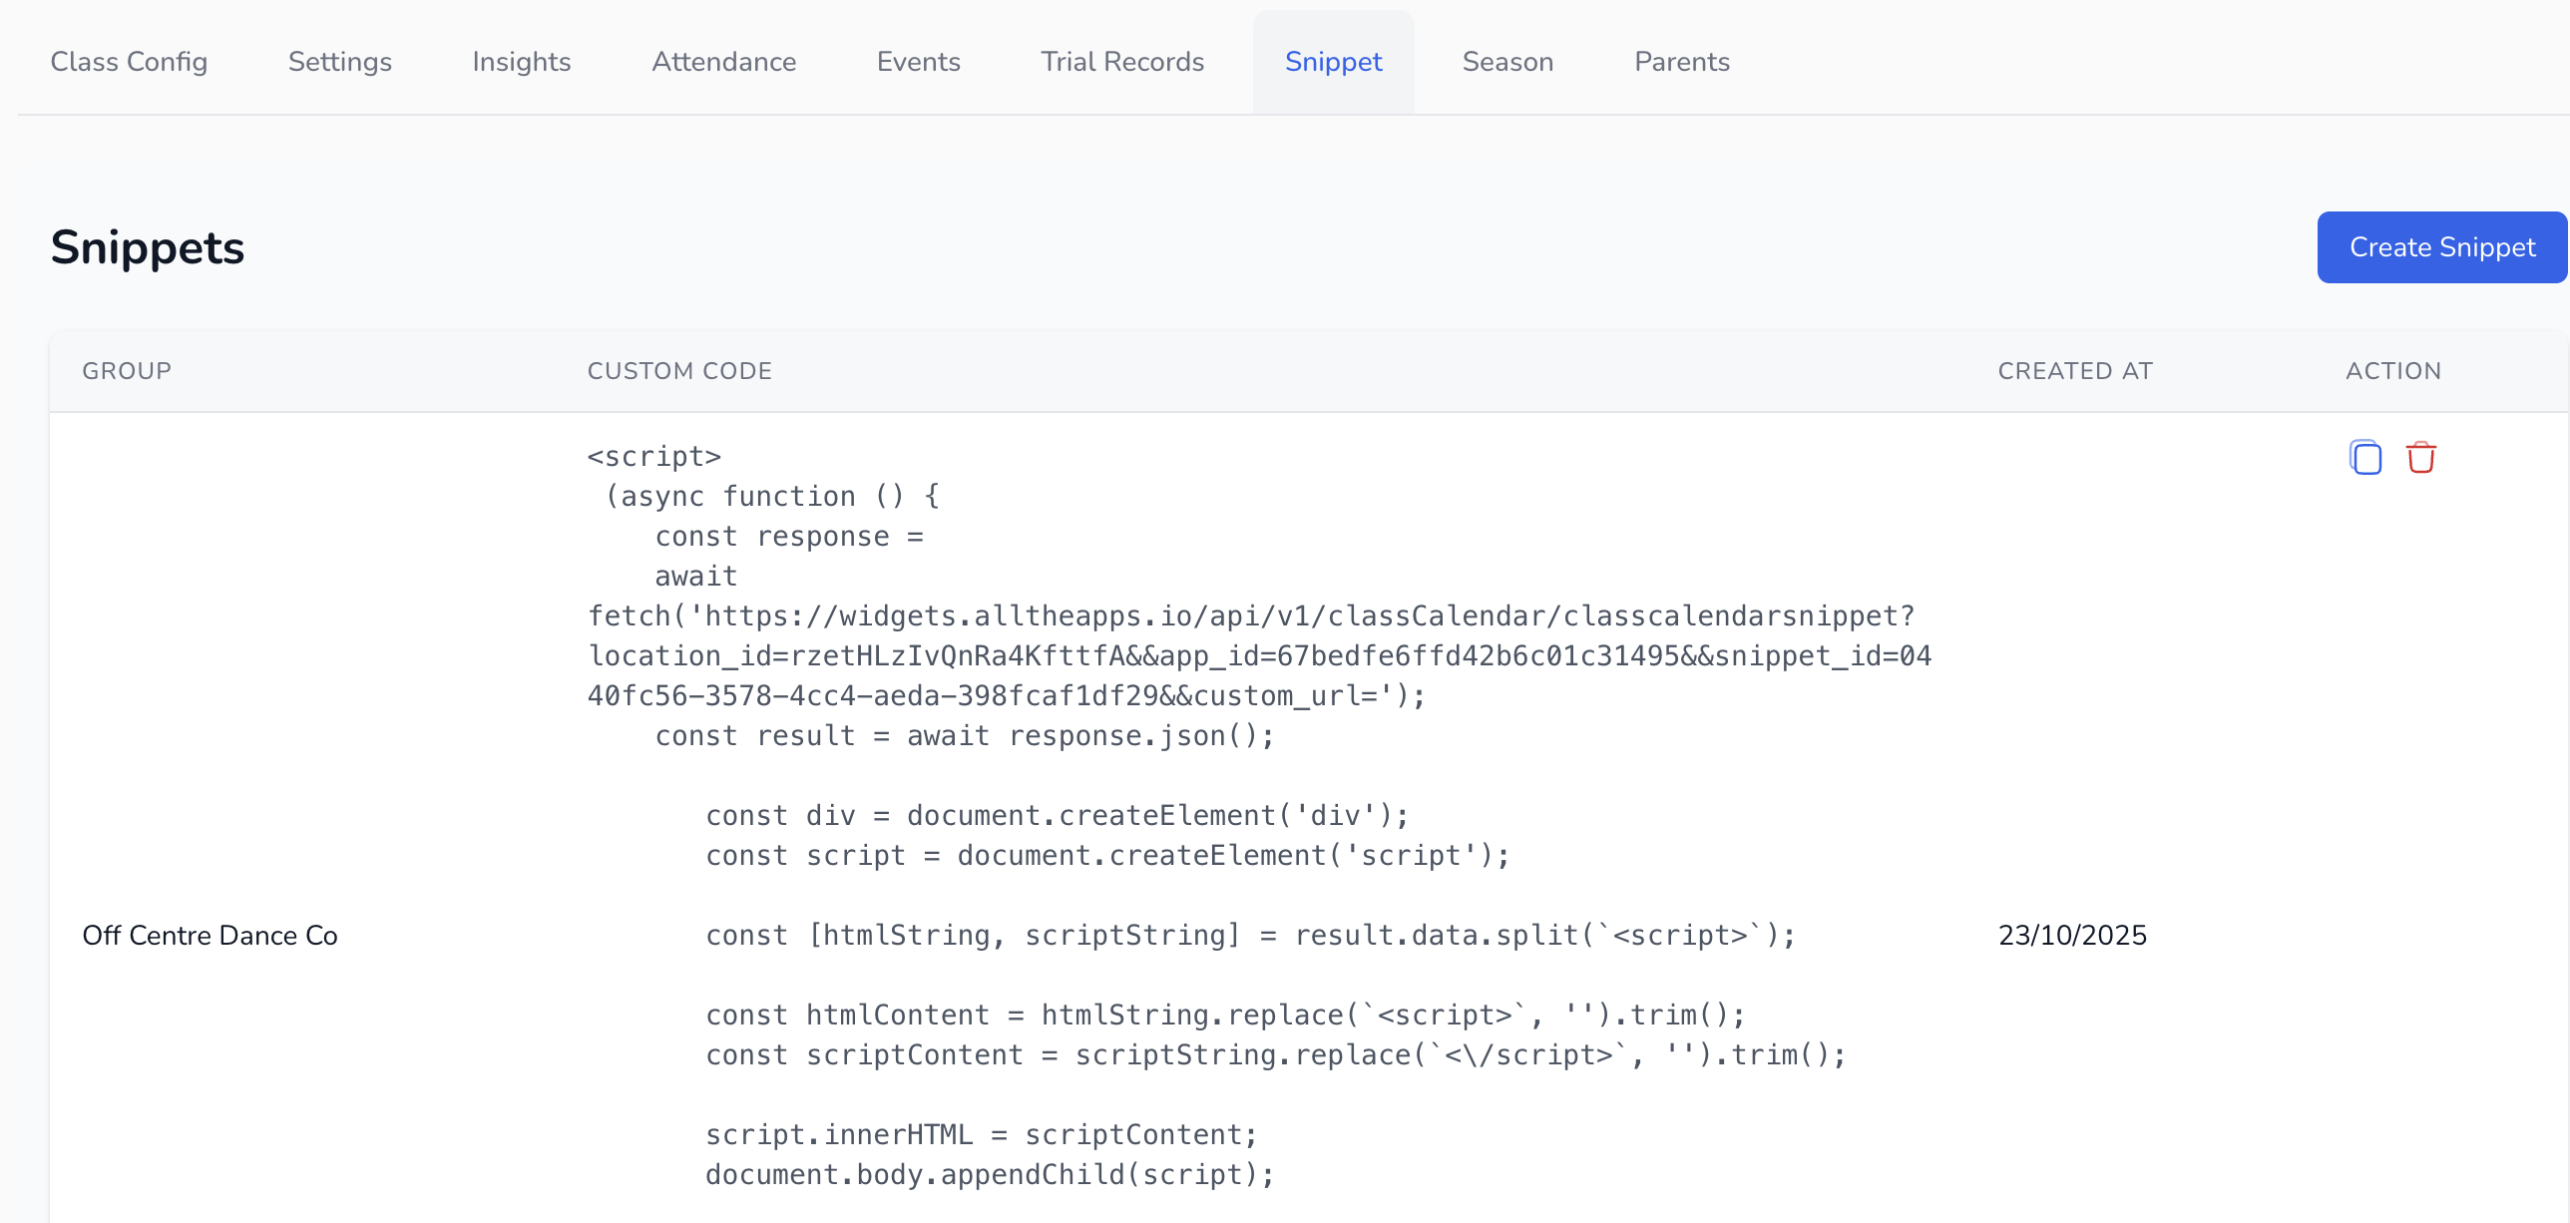This screenshot has width=2570, height=1223.
Task: Select the active Snippet tab
Action: [1333, 62]
